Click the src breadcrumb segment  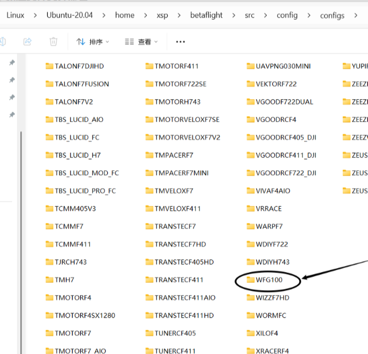[x=250, y=15]
